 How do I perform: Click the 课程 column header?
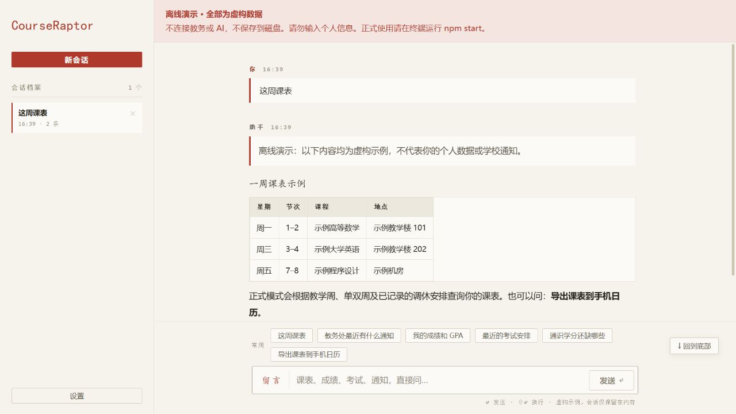[x=337, y=206]
